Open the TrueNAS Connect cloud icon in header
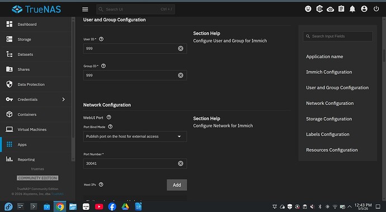Image resolution: width=386 pixels, height=212 pixels. point(330,9)
